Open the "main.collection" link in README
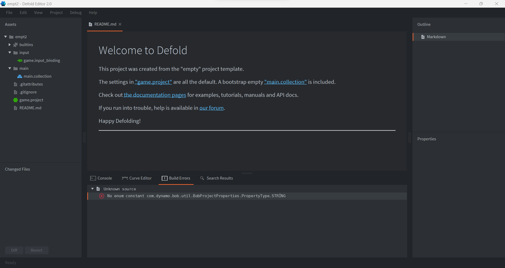This screenshot has width=505, height=268. click(x=285, y=82)
